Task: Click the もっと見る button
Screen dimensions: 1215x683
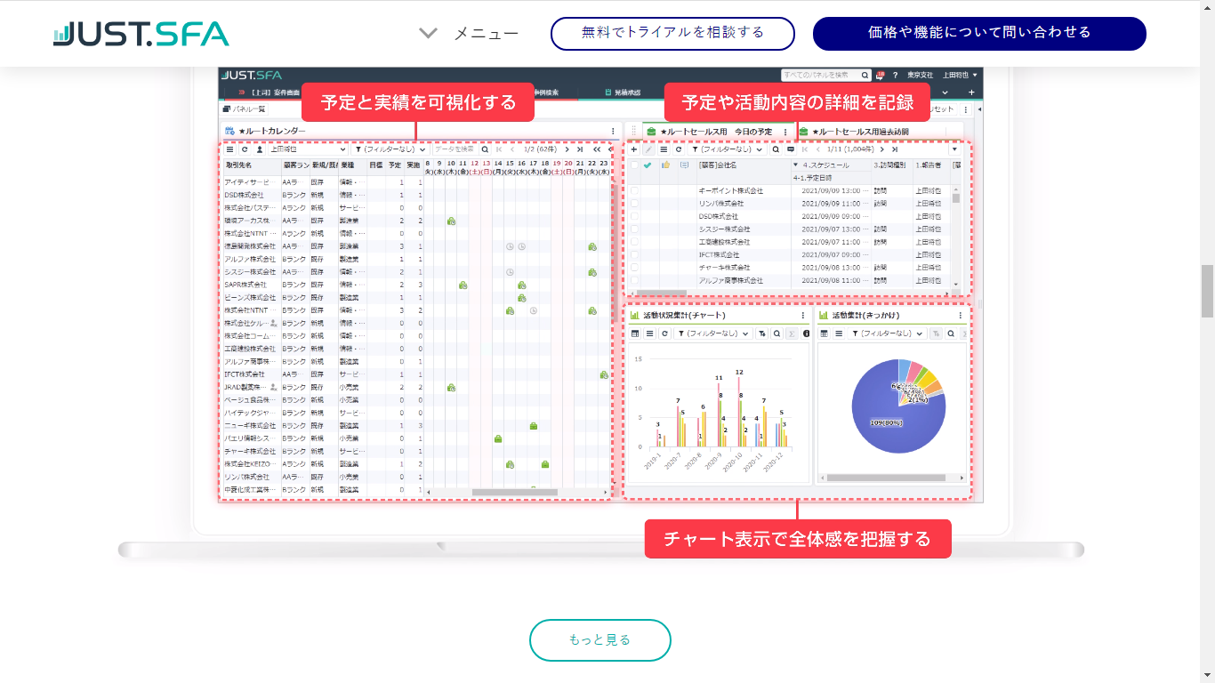Action: (600, 640)
